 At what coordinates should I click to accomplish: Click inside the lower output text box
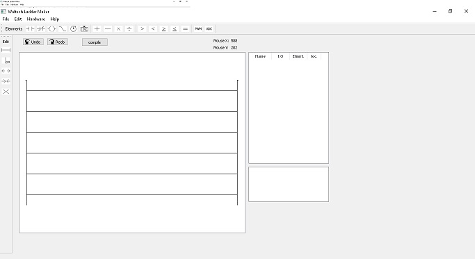click(x=289, y=184)
